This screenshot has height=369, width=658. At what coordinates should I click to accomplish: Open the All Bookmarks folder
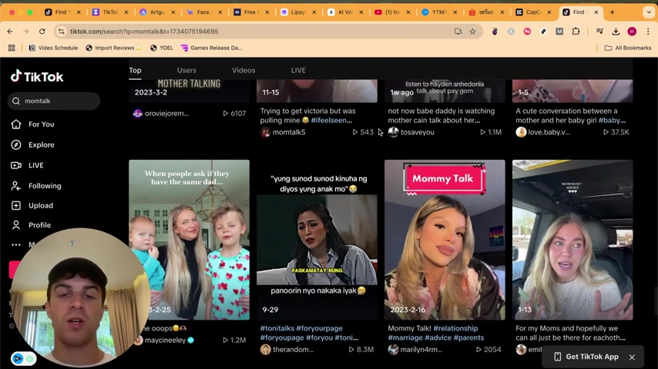click(628, 48)
